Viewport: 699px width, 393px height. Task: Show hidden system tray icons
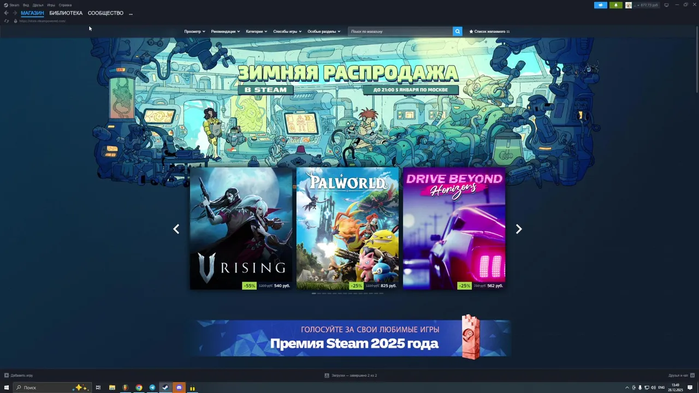click(x=627, y=388)
